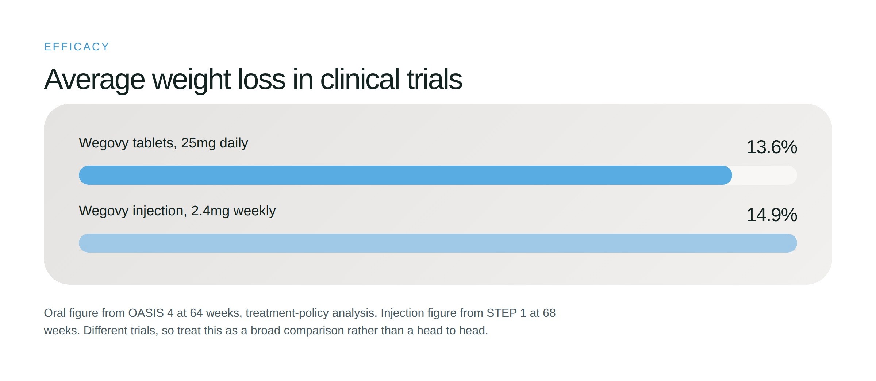Click 'clinical trials' in the heading

pyautogui.click(x=391, y=79)
